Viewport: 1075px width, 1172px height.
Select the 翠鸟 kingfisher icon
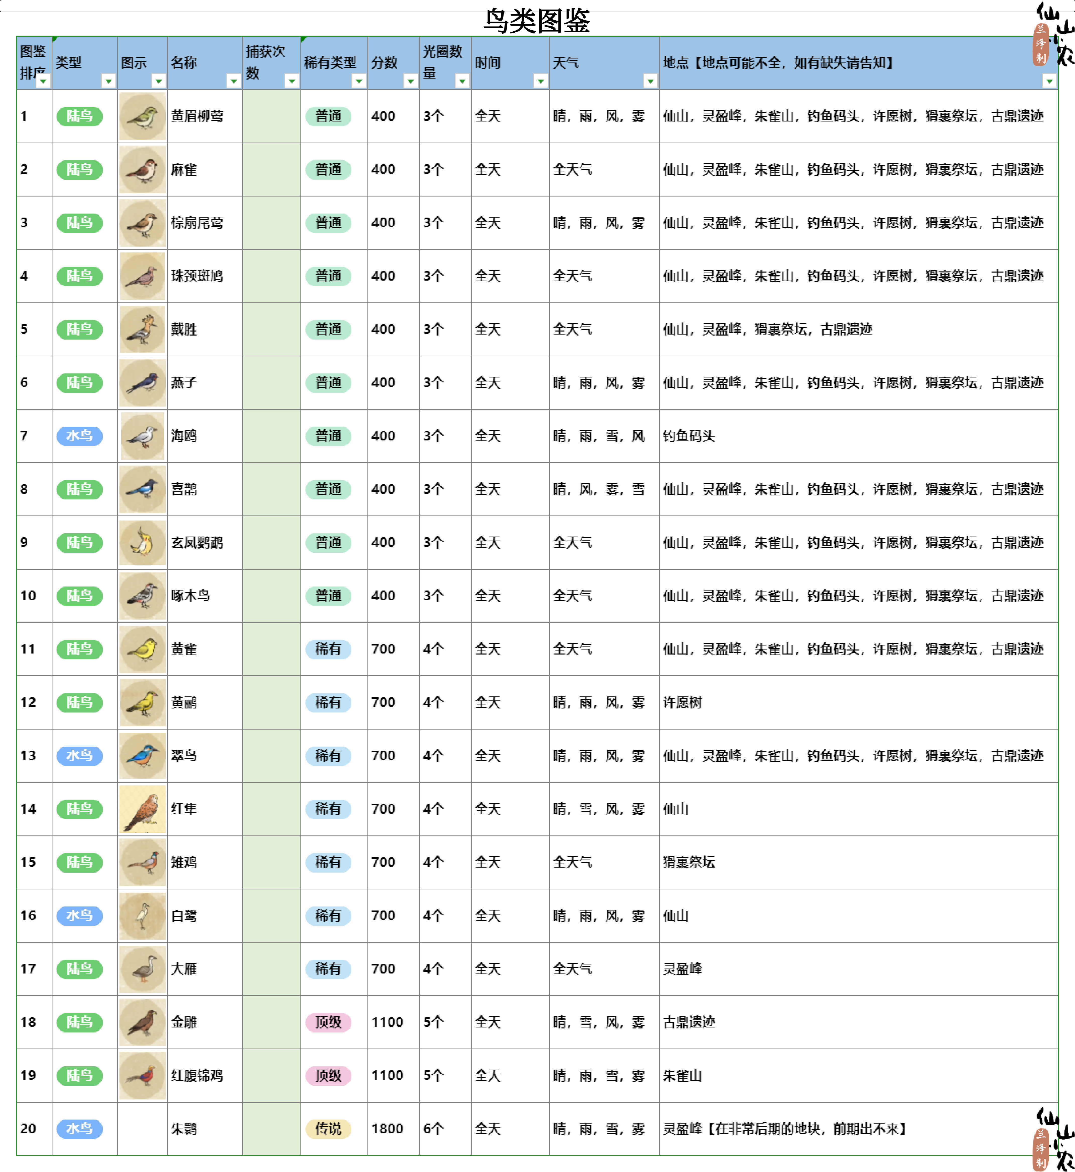[143, 756]
